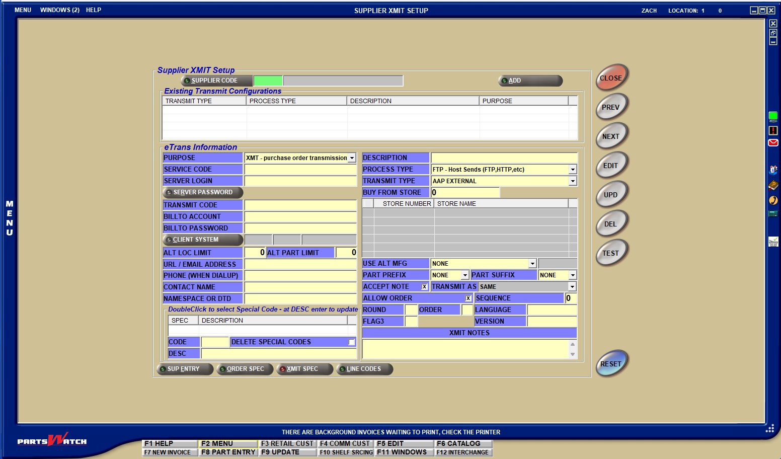This screenshot has width=781, height=459.
Task: Open the calendar icon in right sidebar
Action: click(773, 214)
